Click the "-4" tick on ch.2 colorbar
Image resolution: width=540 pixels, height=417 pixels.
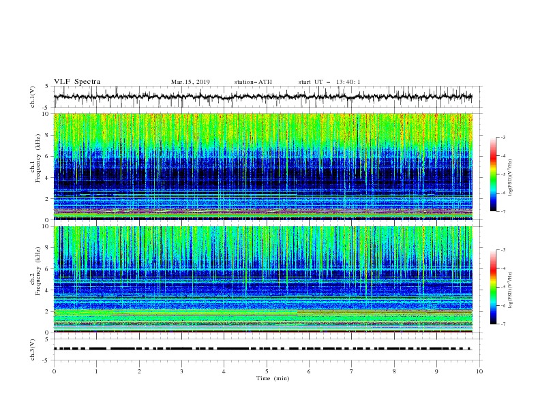pos(502,268)
